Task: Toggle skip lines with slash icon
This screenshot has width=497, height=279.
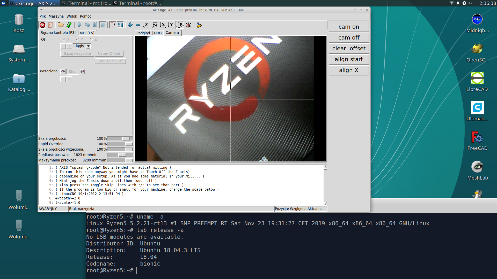Action: tap(113, 25)
